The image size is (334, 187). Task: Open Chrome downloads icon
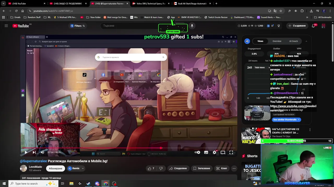click(311, 11)
